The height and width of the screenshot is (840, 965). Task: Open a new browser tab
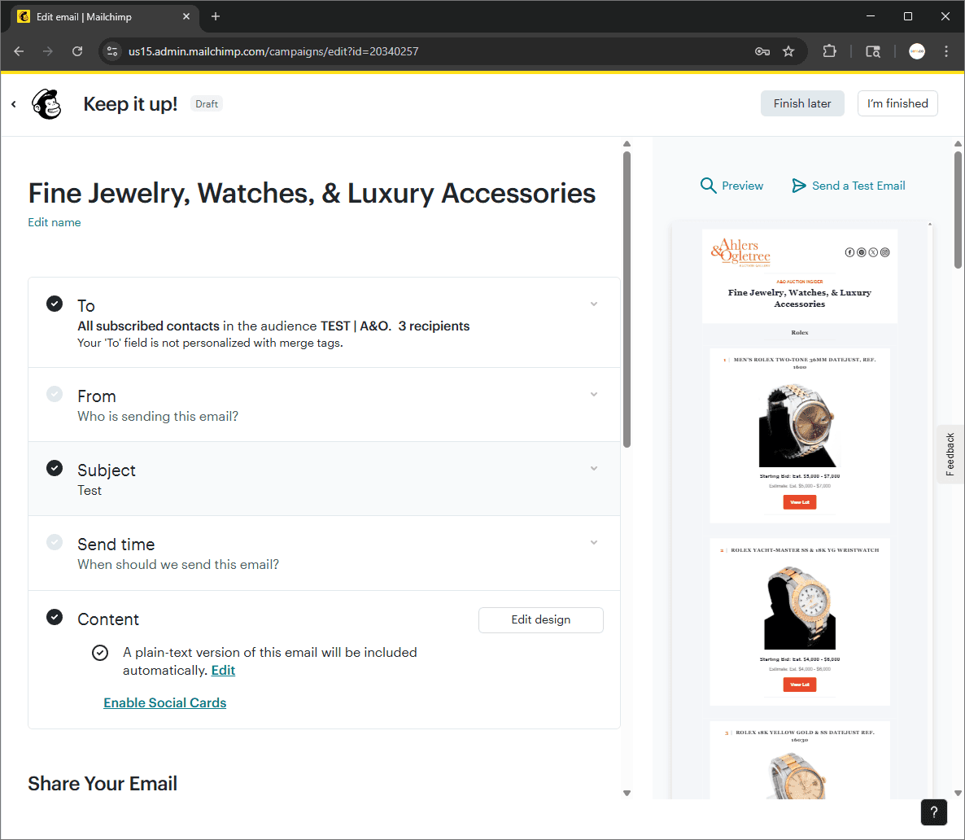point(216,16)
